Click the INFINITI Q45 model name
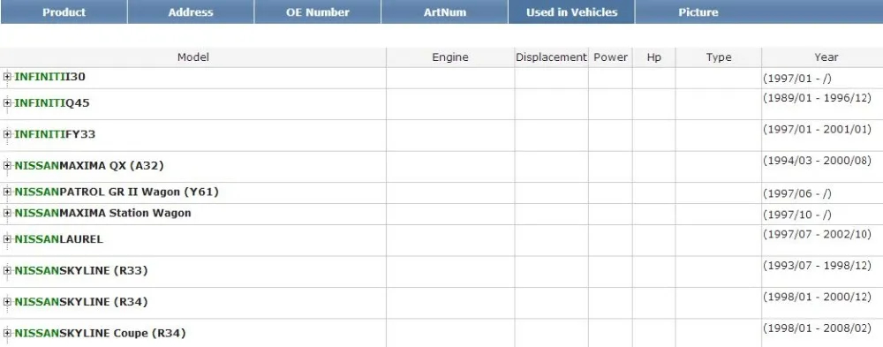 pos(52,103)
